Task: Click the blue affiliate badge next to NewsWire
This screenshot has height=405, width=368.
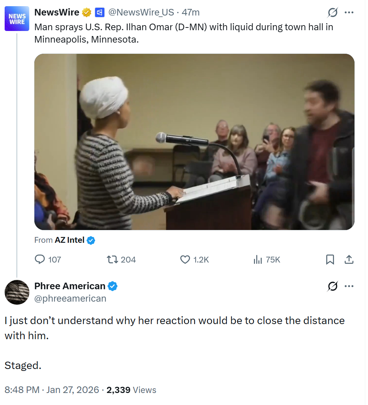Action: pyautogui.click(x=99, y=13)
